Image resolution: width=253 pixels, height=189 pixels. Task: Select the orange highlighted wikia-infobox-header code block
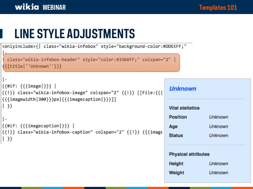[x=91, y=63]
